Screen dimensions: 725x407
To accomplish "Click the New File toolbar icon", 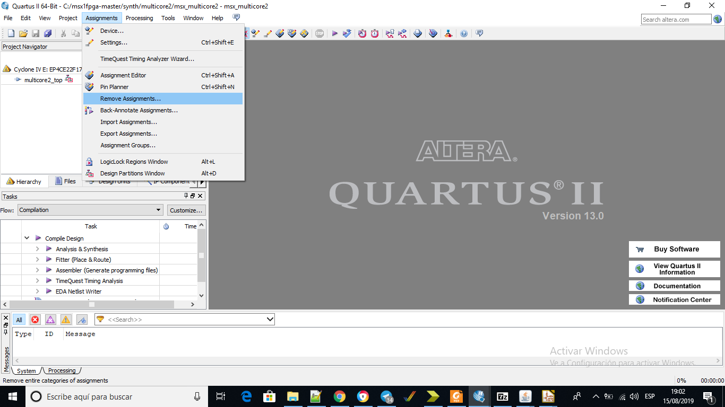I will point(11,33).
